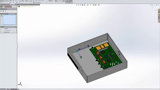Open View Settings dropdown arrow
The width and height of the screenshot is (160, 90).
pyautogui.click(x=100, y=5)
